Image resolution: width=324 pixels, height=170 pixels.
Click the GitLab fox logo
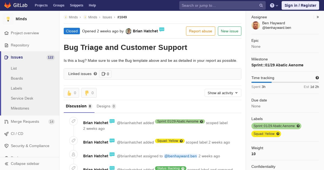[x=8, y=5]
